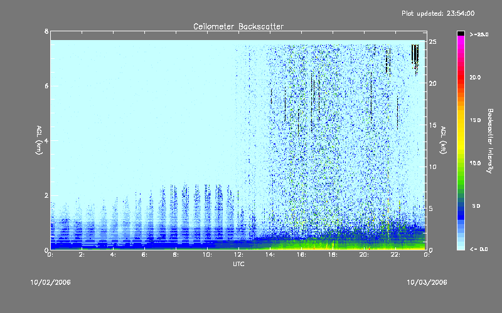Click the '25' kft tick label
This screenshot has width=502, height=313.
click(432, 42)
